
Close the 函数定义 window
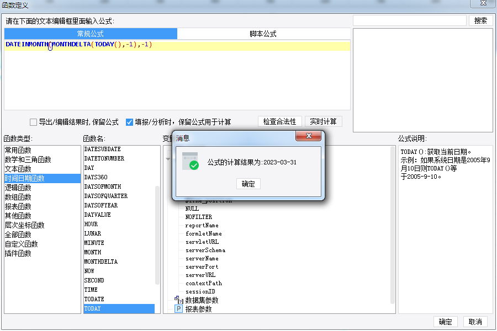483,3
